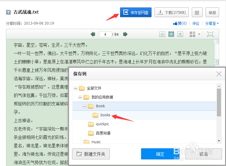Collapse the 全部文件 tree node
Viewport: 226px width, 166px height.
click(x=76, y=88)
